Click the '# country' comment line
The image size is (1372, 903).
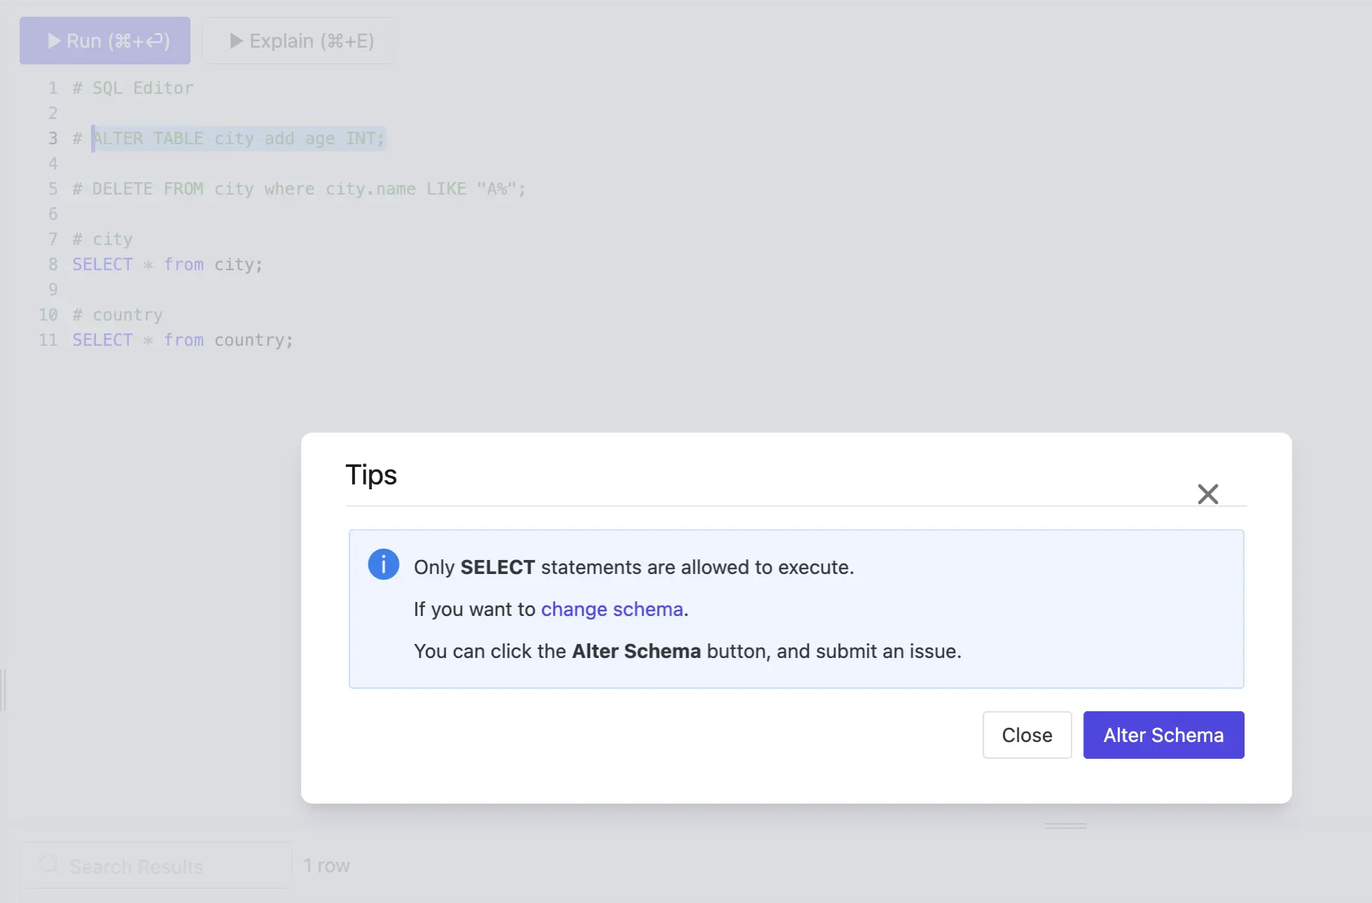point(118,315)
